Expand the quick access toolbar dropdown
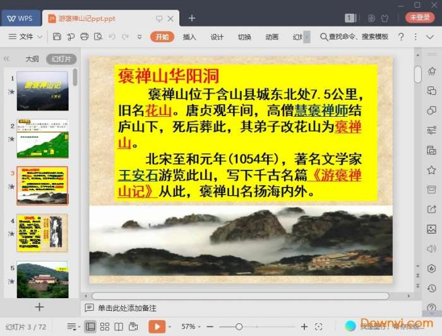Image resolution: width=442 pixels, height=336 pixels. [x=140, y=37]
